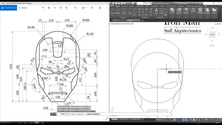Open command line customize wrench
The height and width of the screenshot is (125, 222).
tap(55, 114)
